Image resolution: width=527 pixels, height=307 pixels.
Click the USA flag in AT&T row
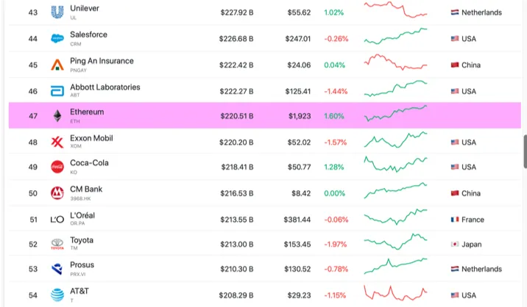point(455,295)
